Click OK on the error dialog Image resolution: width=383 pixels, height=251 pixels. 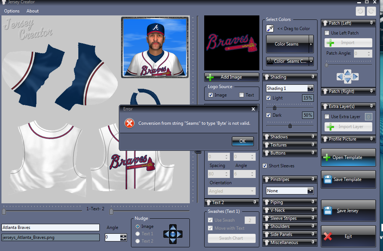(x=242, y=141)
